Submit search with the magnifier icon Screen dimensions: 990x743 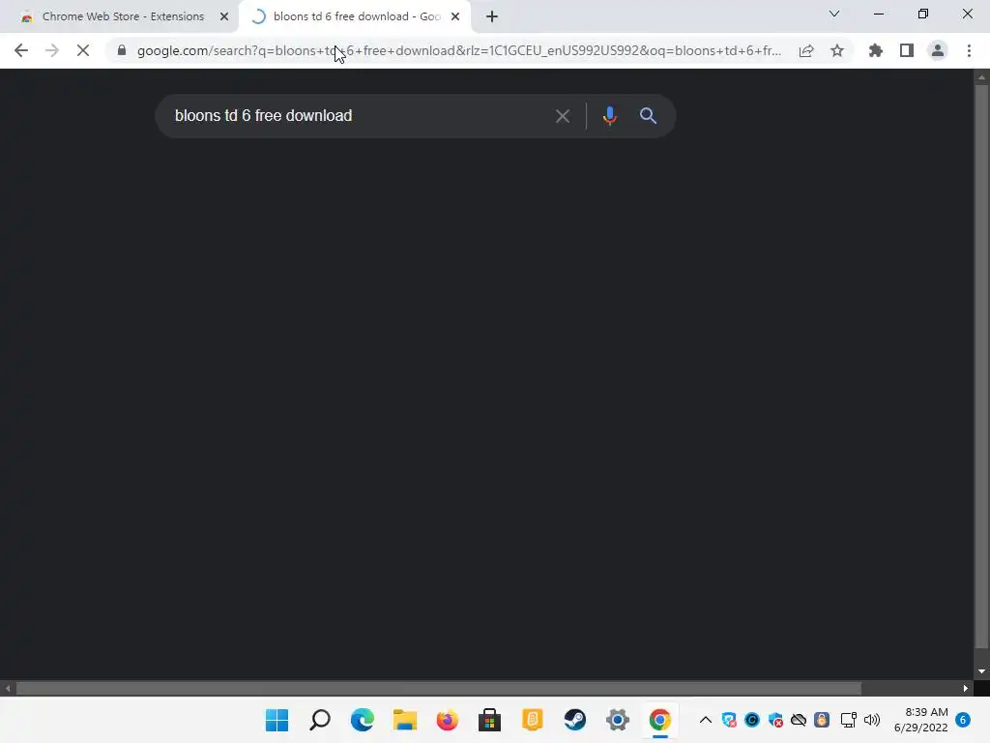649,116
